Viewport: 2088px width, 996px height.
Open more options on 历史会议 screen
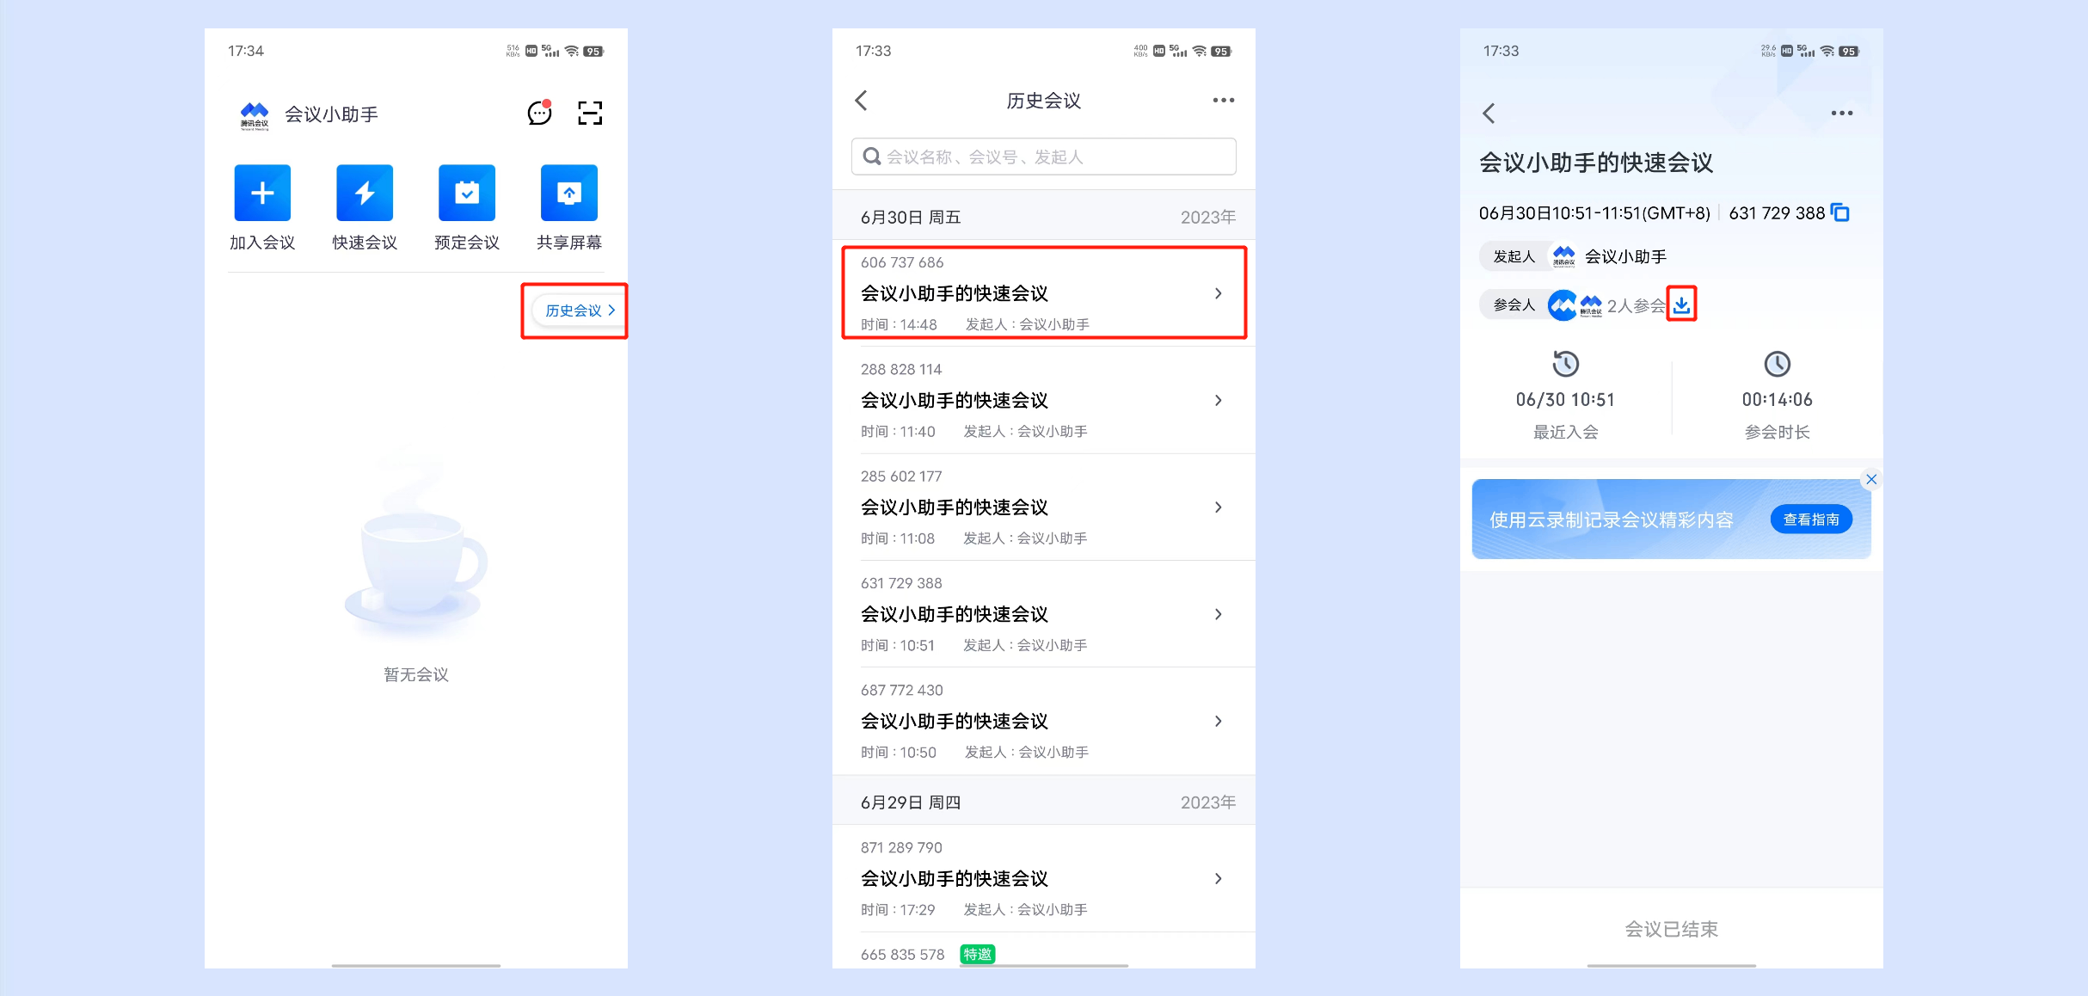click(1223, 101)
